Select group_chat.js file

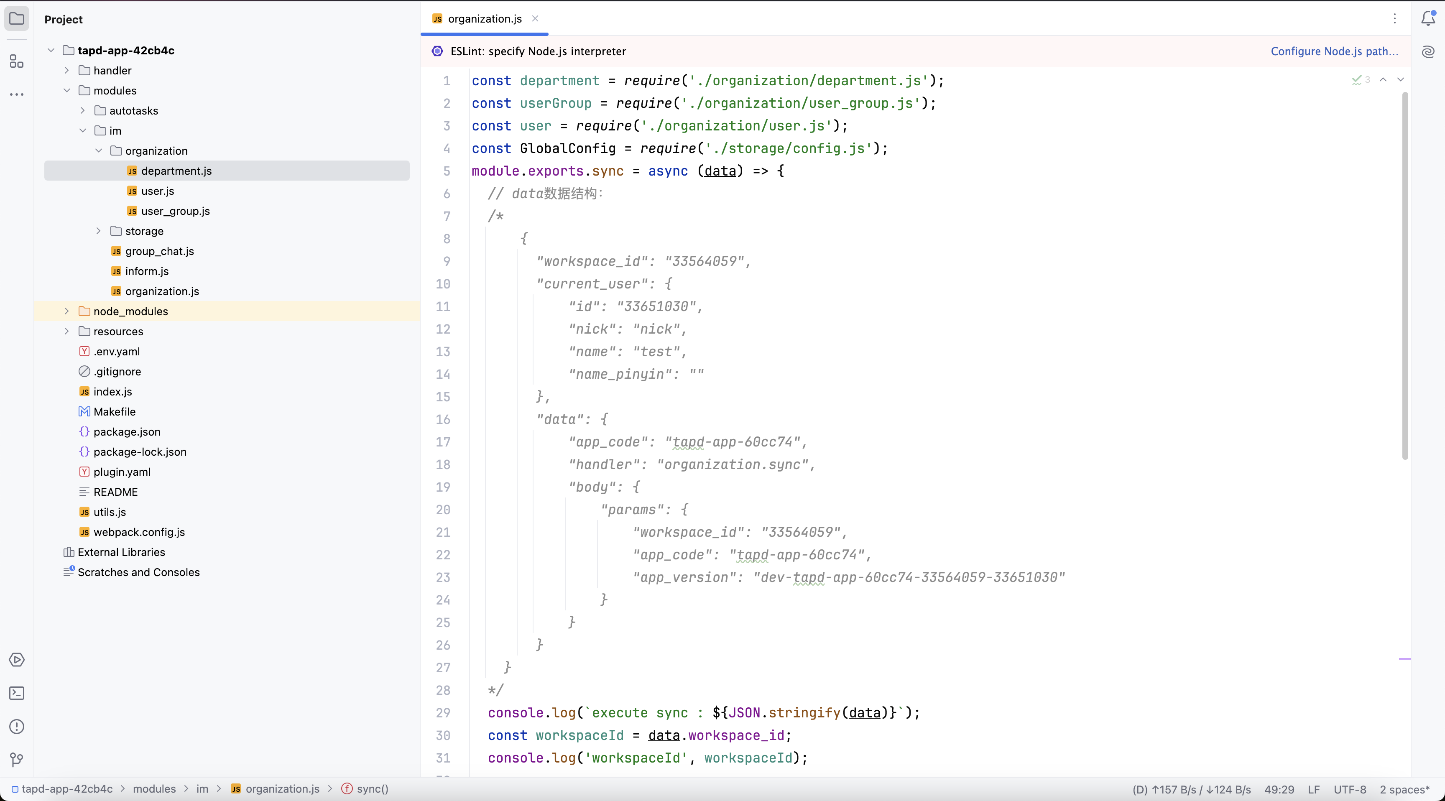click(160, 251)
